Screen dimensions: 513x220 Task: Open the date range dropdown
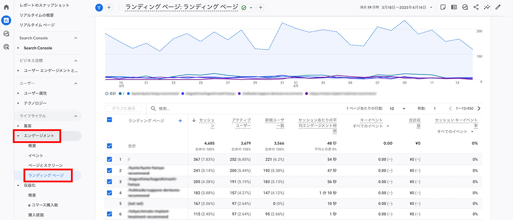(x=431, y=7)
